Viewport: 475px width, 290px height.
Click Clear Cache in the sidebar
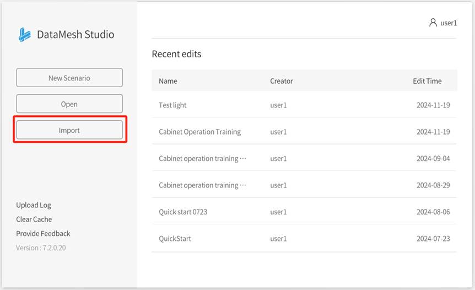click(34, 219)
